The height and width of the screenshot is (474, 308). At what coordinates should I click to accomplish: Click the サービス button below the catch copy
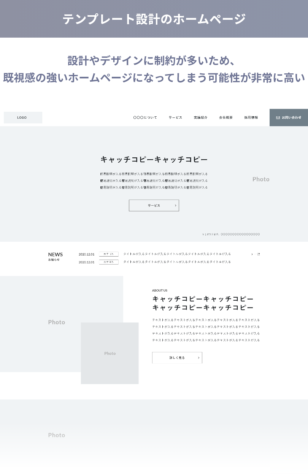(x=154, y=205)
